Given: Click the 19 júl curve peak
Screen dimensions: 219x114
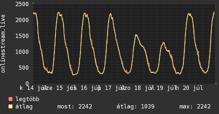Looking at the screenshot, I should 163,42.
